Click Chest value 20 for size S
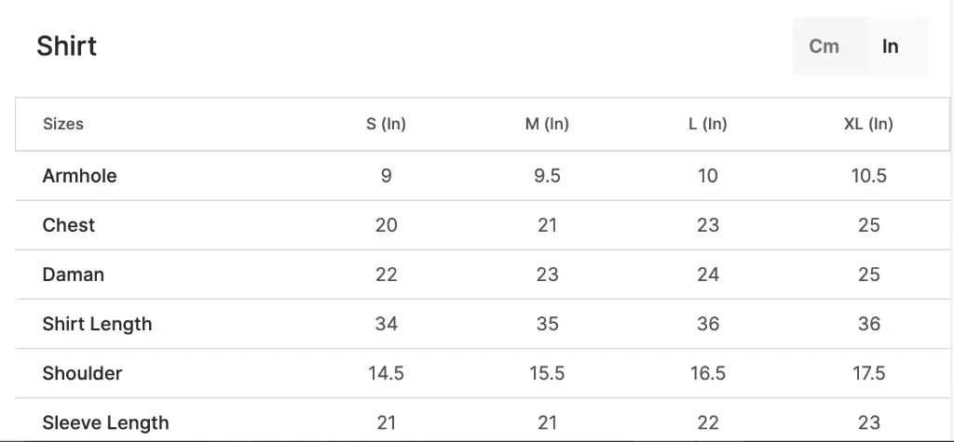The height and width of the screenshot is (442, 954). 387,225
